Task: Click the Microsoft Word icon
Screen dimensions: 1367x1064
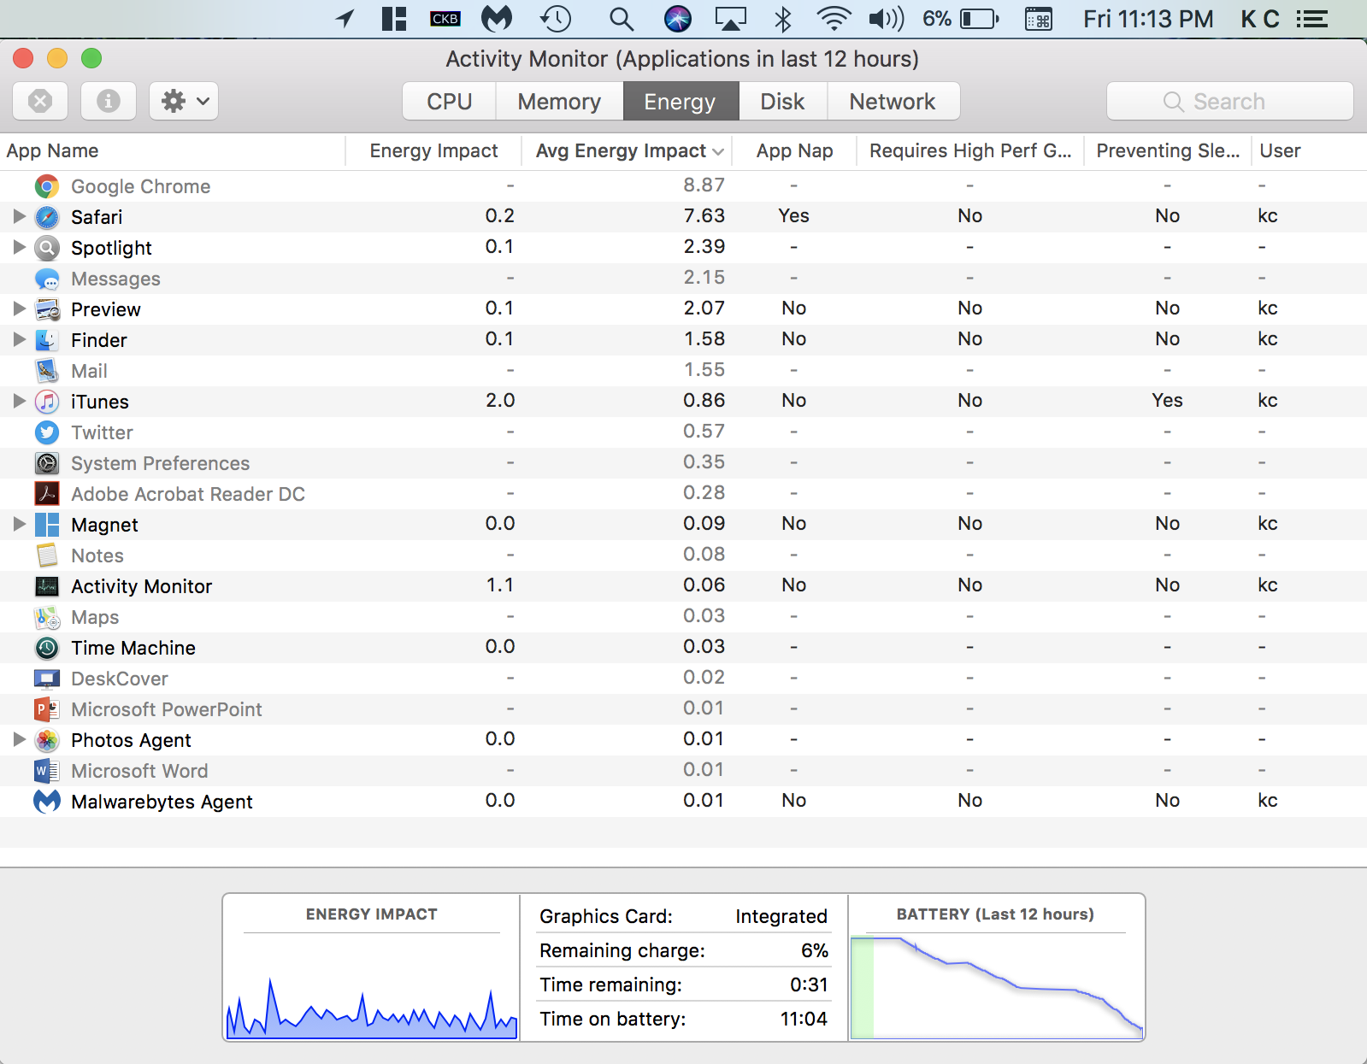Action: 47,771
